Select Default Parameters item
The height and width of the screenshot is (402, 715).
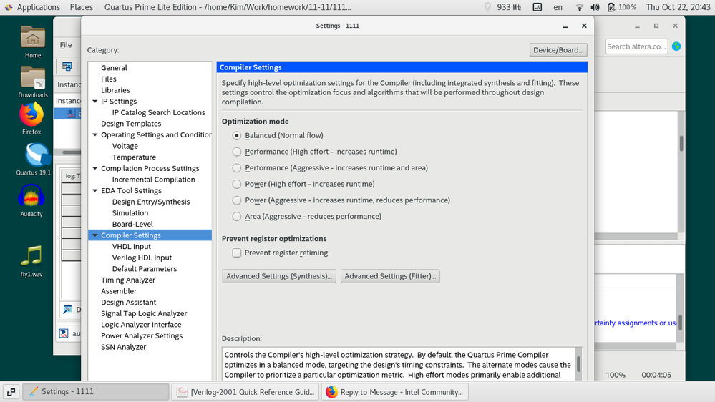click(145, 269)
